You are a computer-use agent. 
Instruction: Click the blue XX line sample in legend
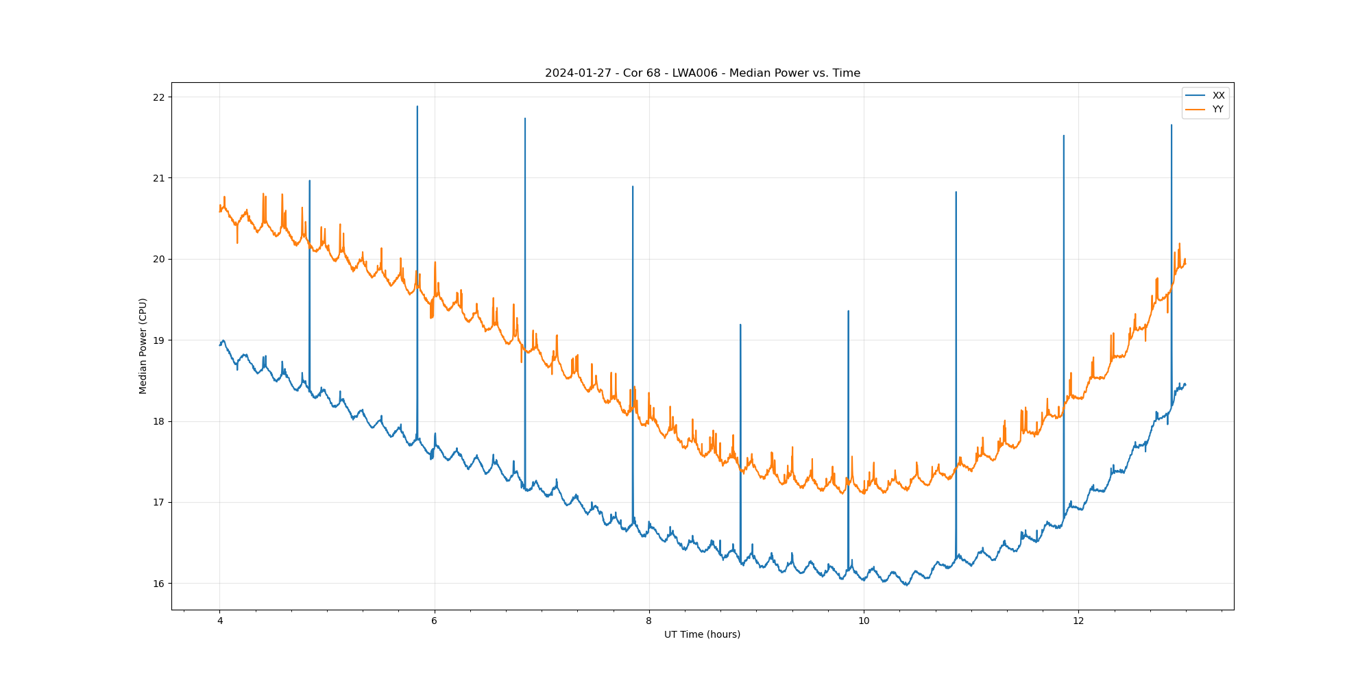click(1196, 96)
